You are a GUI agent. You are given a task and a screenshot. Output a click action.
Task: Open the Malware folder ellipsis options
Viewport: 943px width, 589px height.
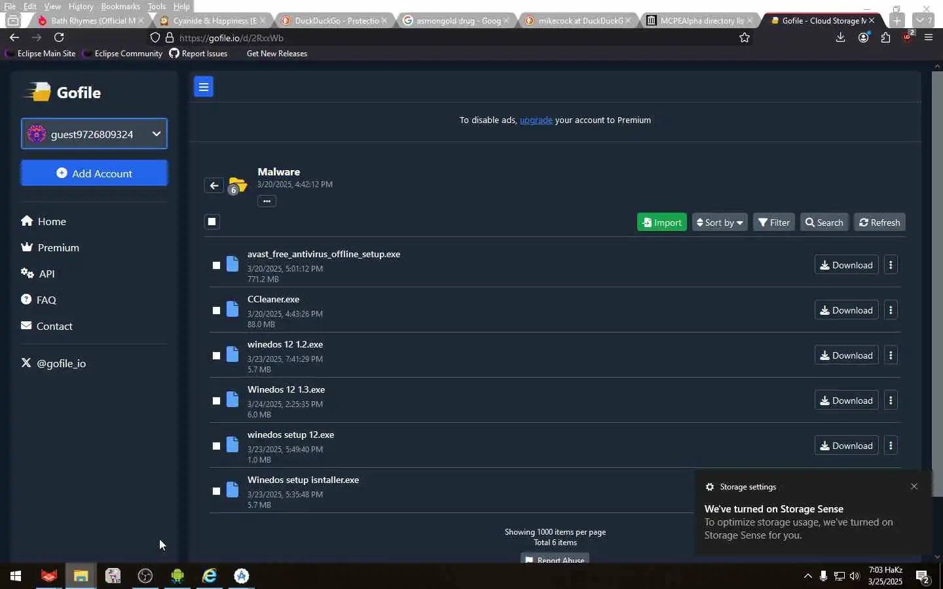(x=267, y=201)
